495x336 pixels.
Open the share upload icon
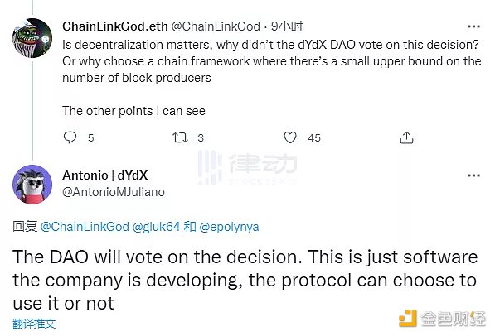406,137
